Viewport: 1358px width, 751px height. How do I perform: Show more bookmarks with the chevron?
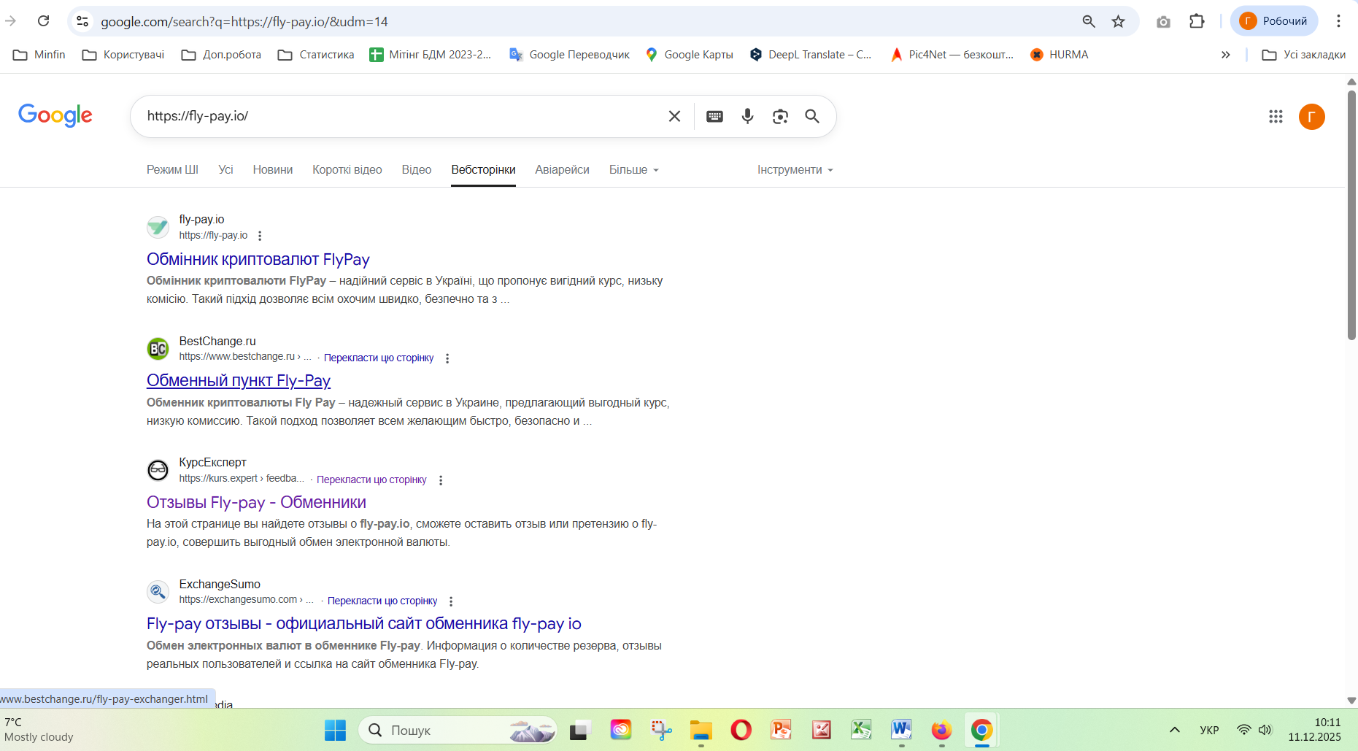1225,55
